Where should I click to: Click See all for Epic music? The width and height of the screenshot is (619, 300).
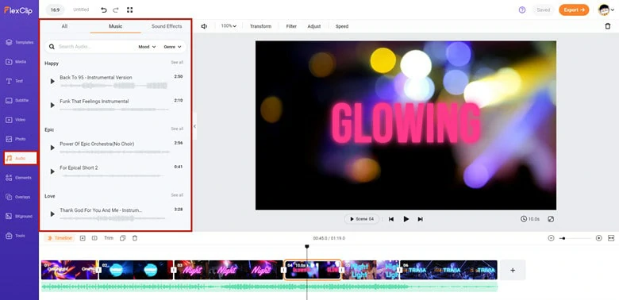pos(177,129)
